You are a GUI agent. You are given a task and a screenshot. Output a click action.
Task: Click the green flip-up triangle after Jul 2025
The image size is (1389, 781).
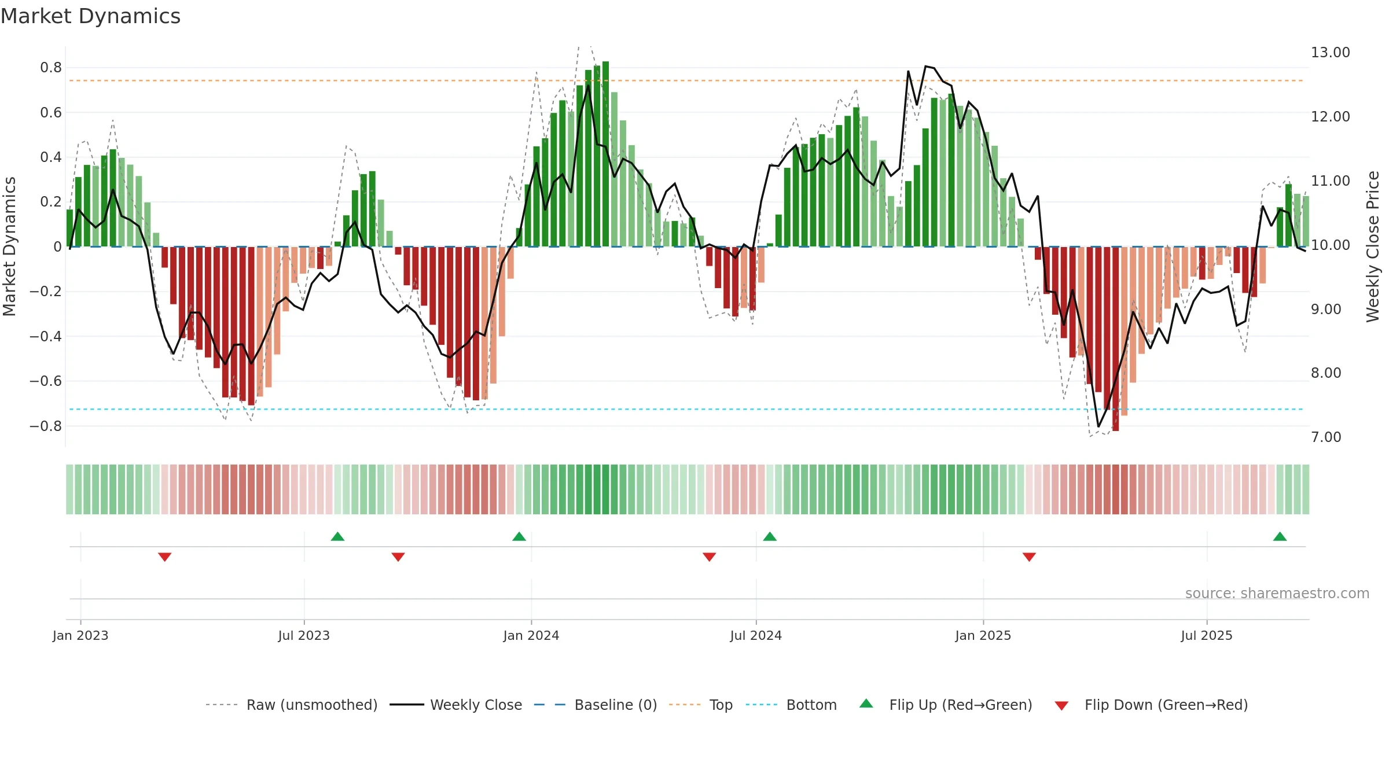point(1280,536)
